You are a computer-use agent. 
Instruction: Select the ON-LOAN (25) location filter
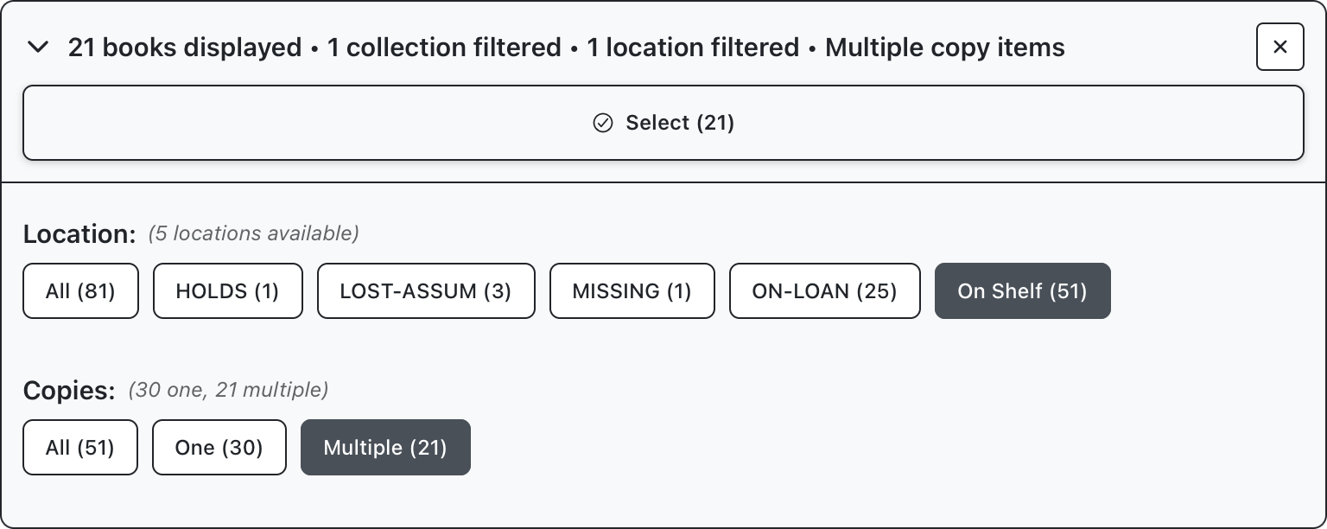824,291
